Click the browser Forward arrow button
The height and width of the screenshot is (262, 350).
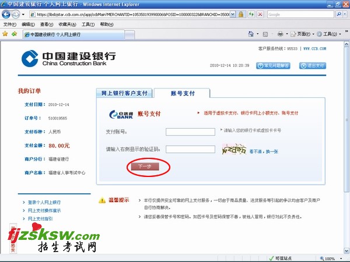click(x=16, y=14)
